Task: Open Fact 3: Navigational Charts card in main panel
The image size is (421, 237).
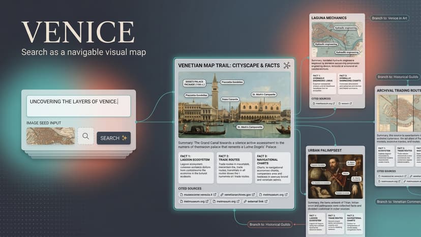Action: coord(273,168)
